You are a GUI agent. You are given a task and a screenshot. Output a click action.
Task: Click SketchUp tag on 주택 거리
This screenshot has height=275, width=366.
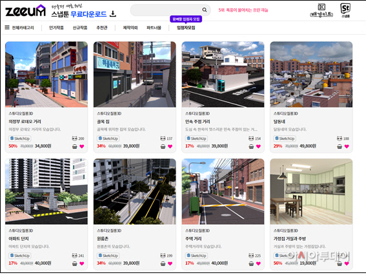click(196, 256)
